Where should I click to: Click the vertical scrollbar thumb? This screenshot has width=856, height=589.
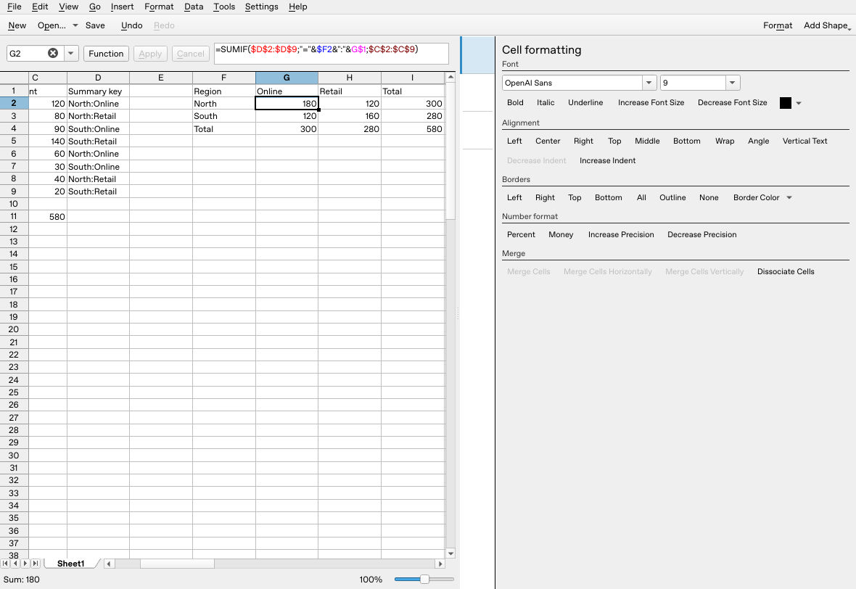(x=451, y=151)
